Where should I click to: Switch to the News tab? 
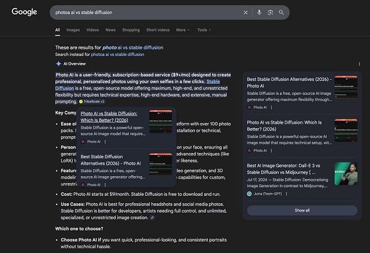tap(110, 30)
